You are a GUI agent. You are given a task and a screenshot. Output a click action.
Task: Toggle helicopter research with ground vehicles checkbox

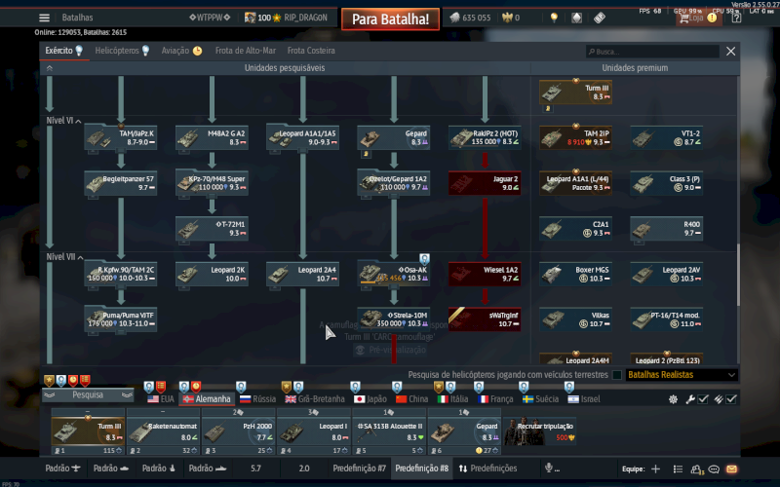(x=617, y=375)
